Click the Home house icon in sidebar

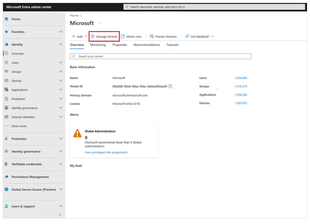tap(7, 19)
